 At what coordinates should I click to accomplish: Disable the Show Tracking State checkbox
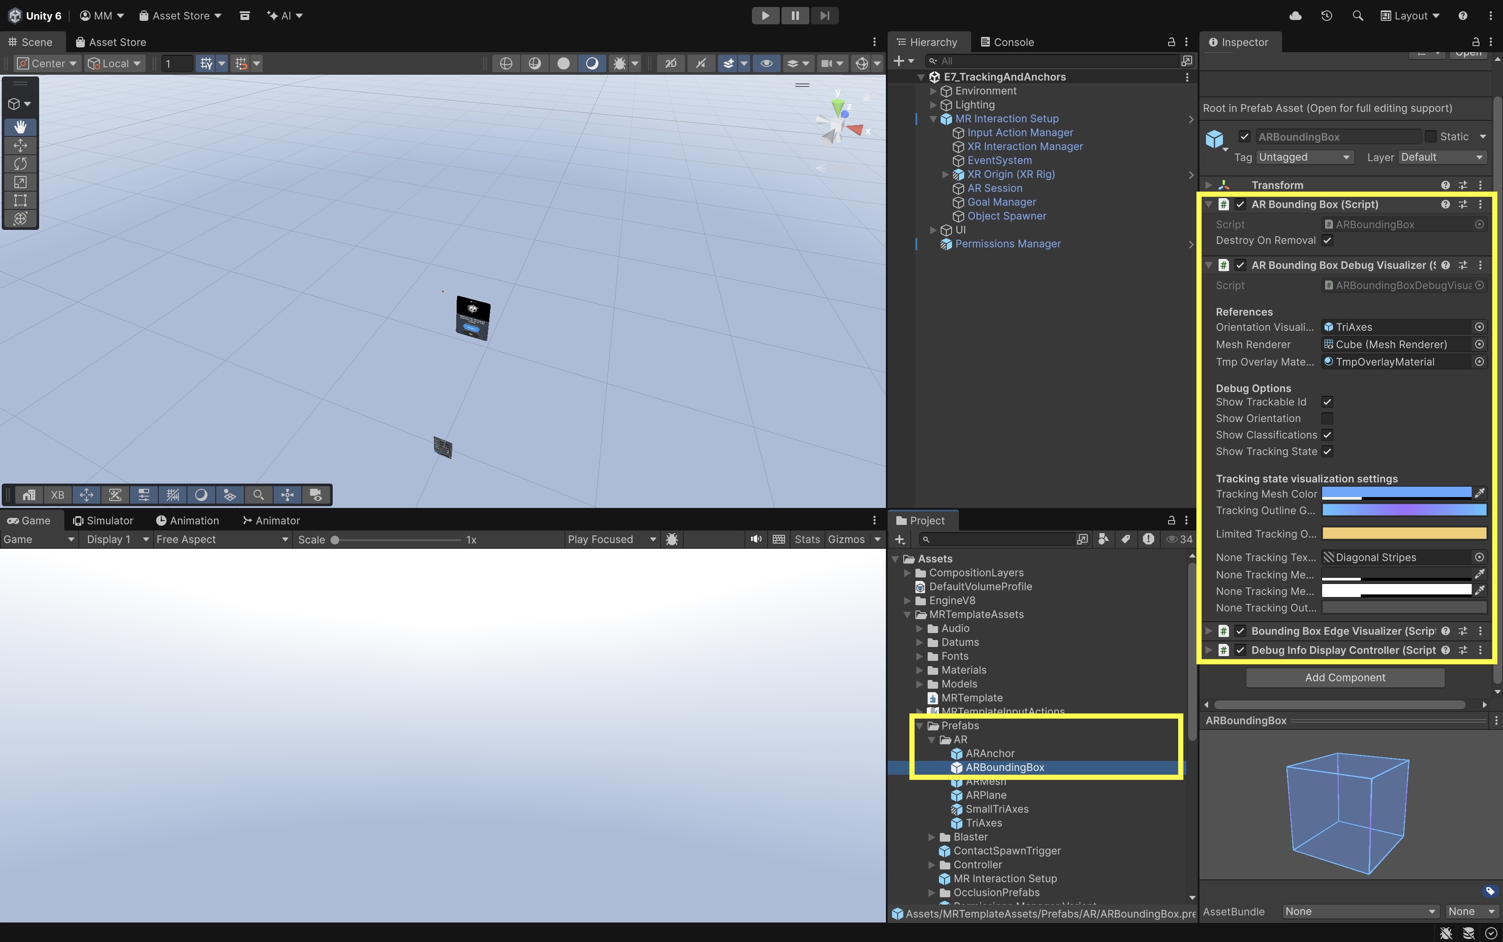click(x=1327, y=451)
